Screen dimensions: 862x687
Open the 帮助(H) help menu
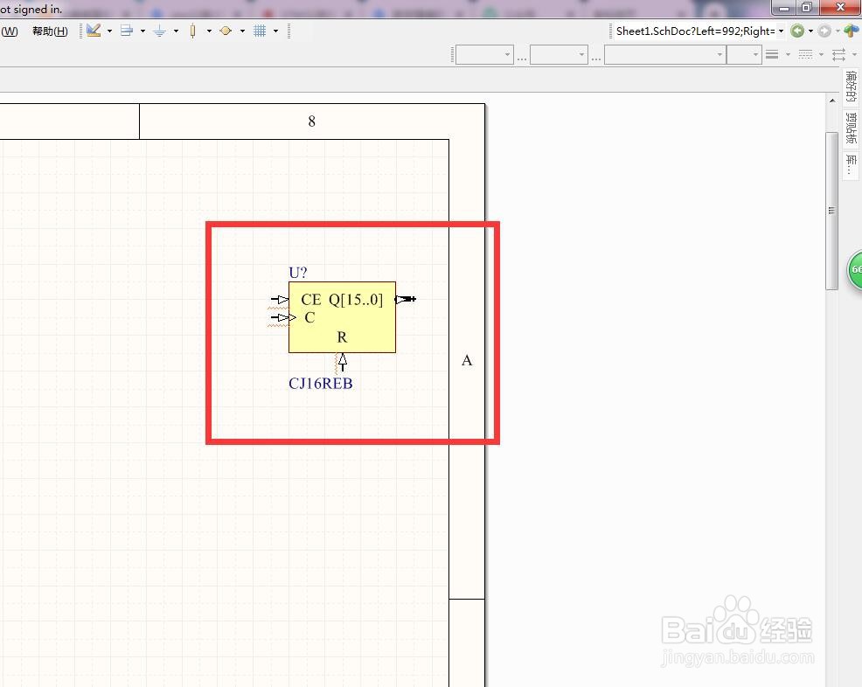(50, 31)
